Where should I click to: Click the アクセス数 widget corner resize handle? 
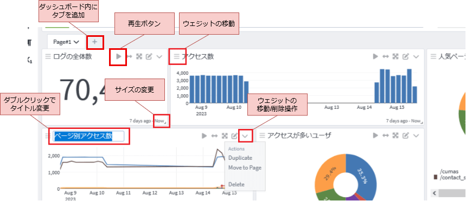422,122
